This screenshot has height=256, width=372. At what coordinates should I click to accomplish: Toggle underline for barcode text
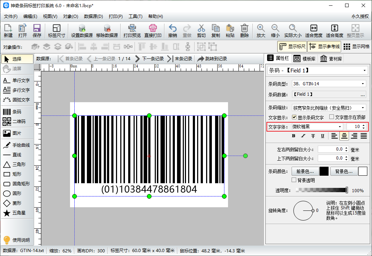[x=322, y=136]
